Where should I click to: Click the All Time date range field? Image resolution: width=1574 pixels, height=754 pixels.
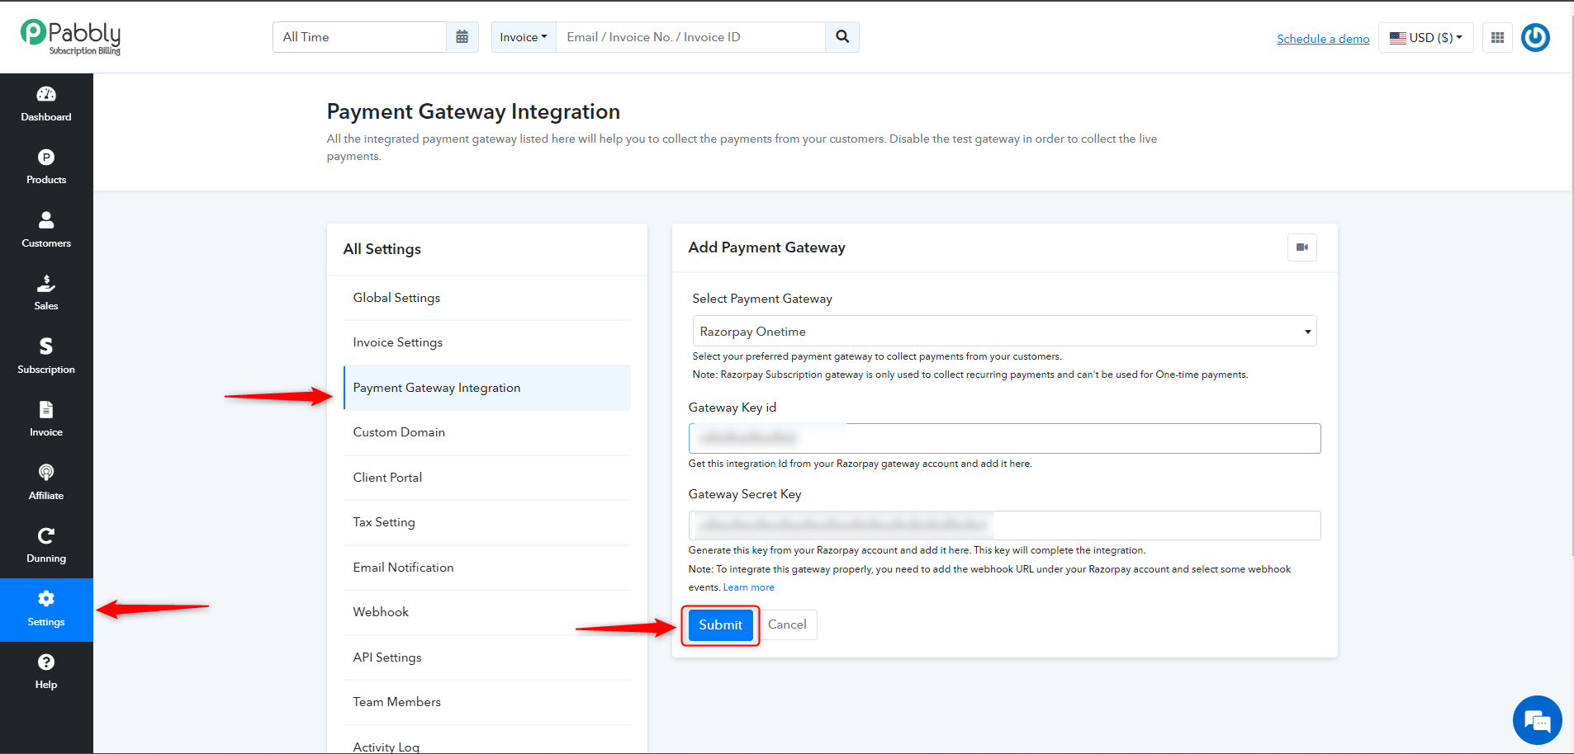pyautogui.click(x=360, y=37)
